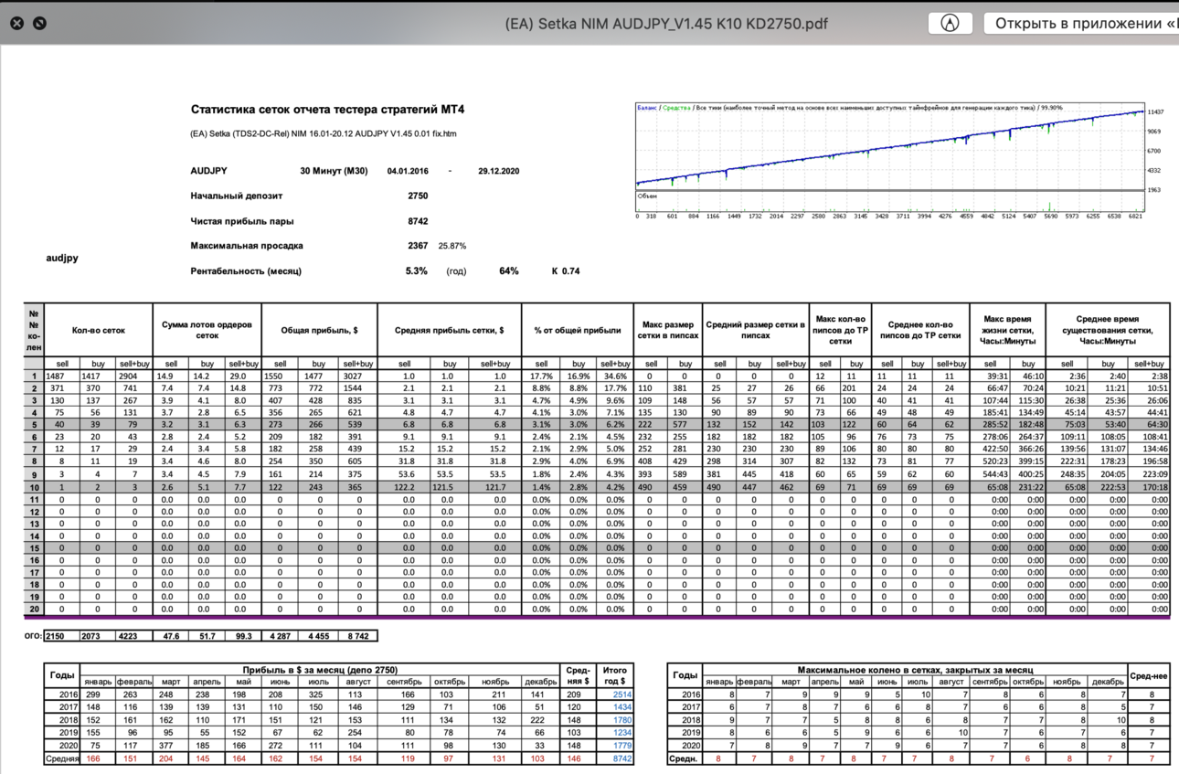Click 'Начальный депозит' label

(x=236, y=196)
